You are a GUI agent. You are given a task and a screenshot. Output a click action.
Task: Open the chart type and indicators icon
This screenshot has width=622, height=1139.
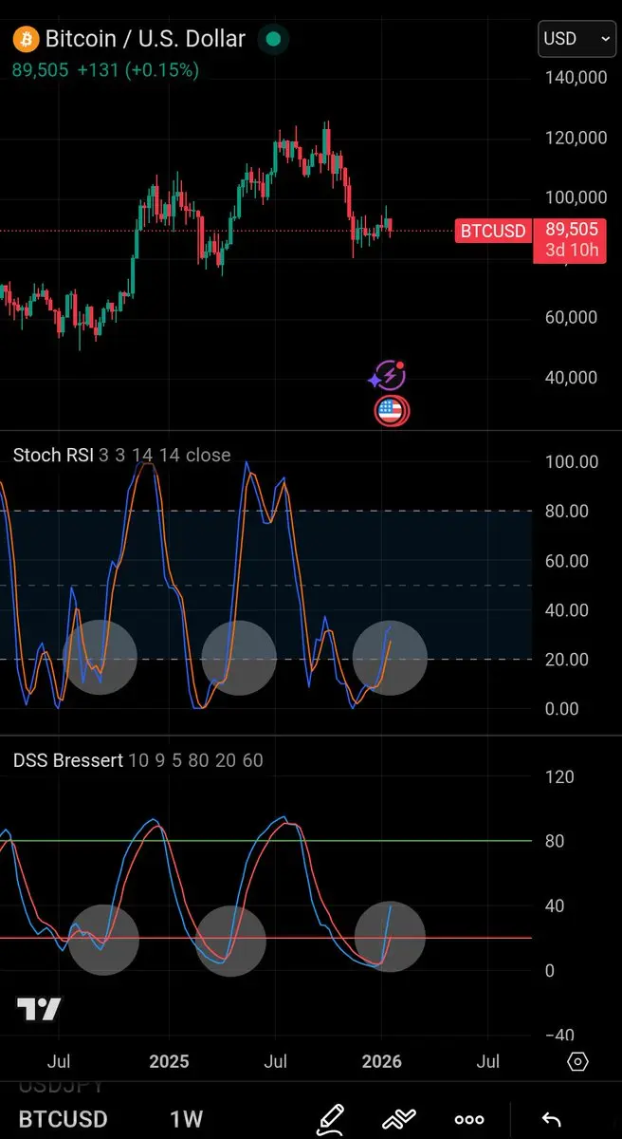point(400,1119)
